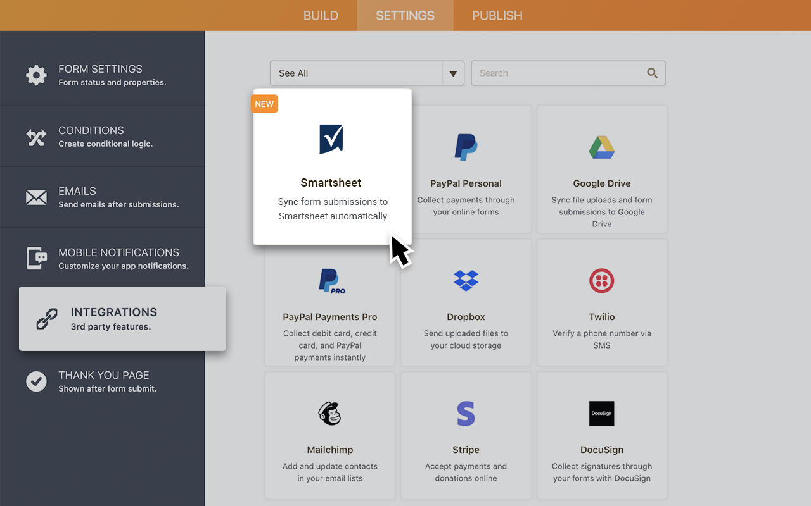Click the Stripe integration icon

pos(466,413)
